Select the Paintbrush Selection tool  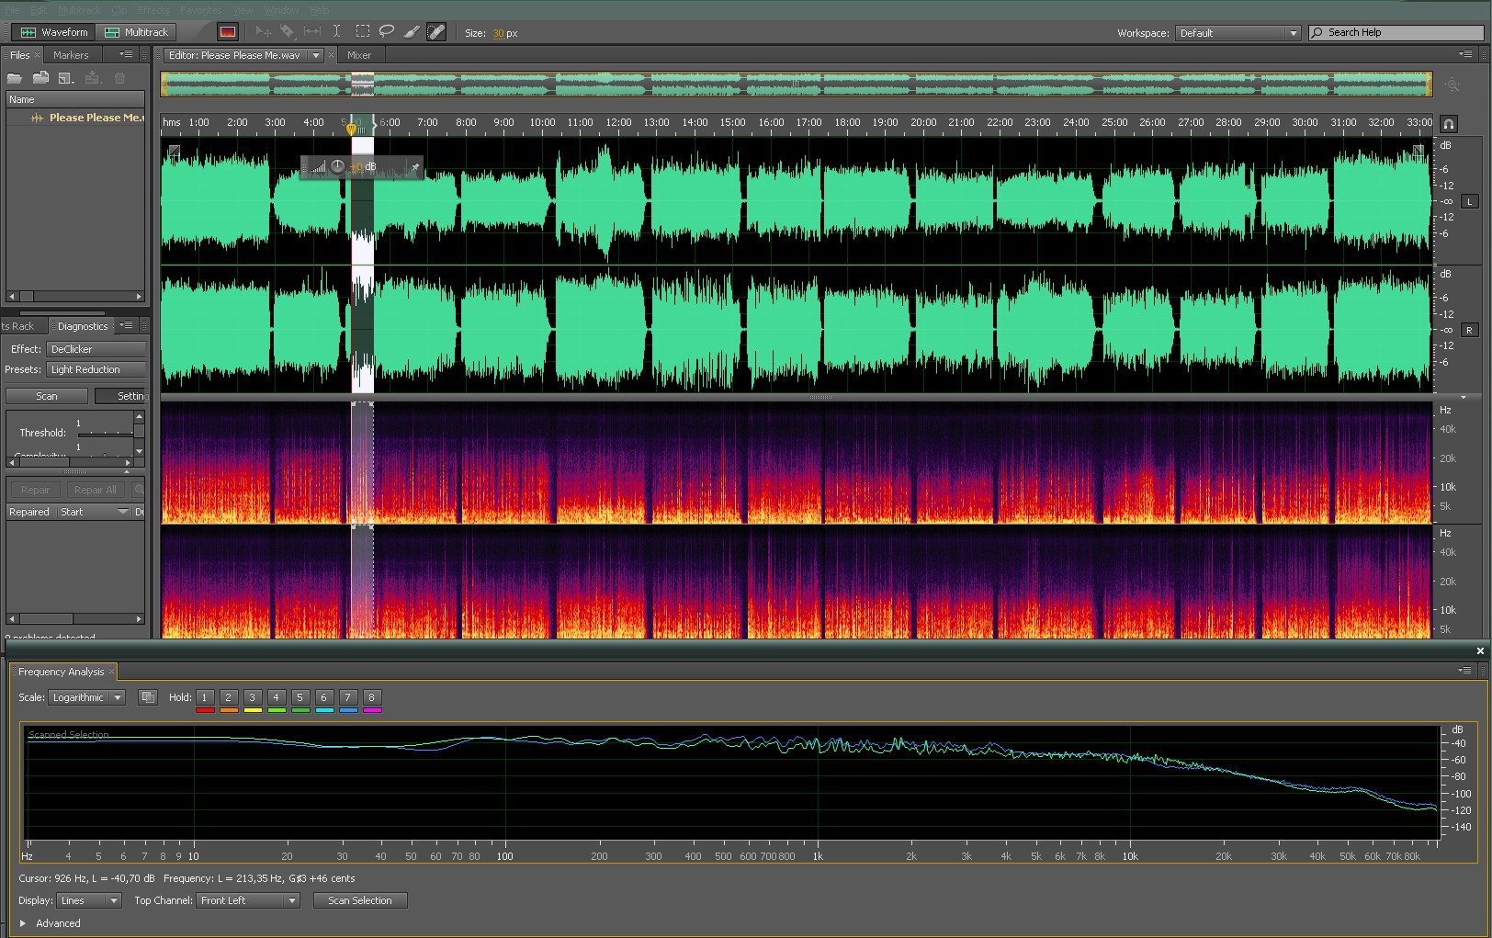tap(412, 32)
